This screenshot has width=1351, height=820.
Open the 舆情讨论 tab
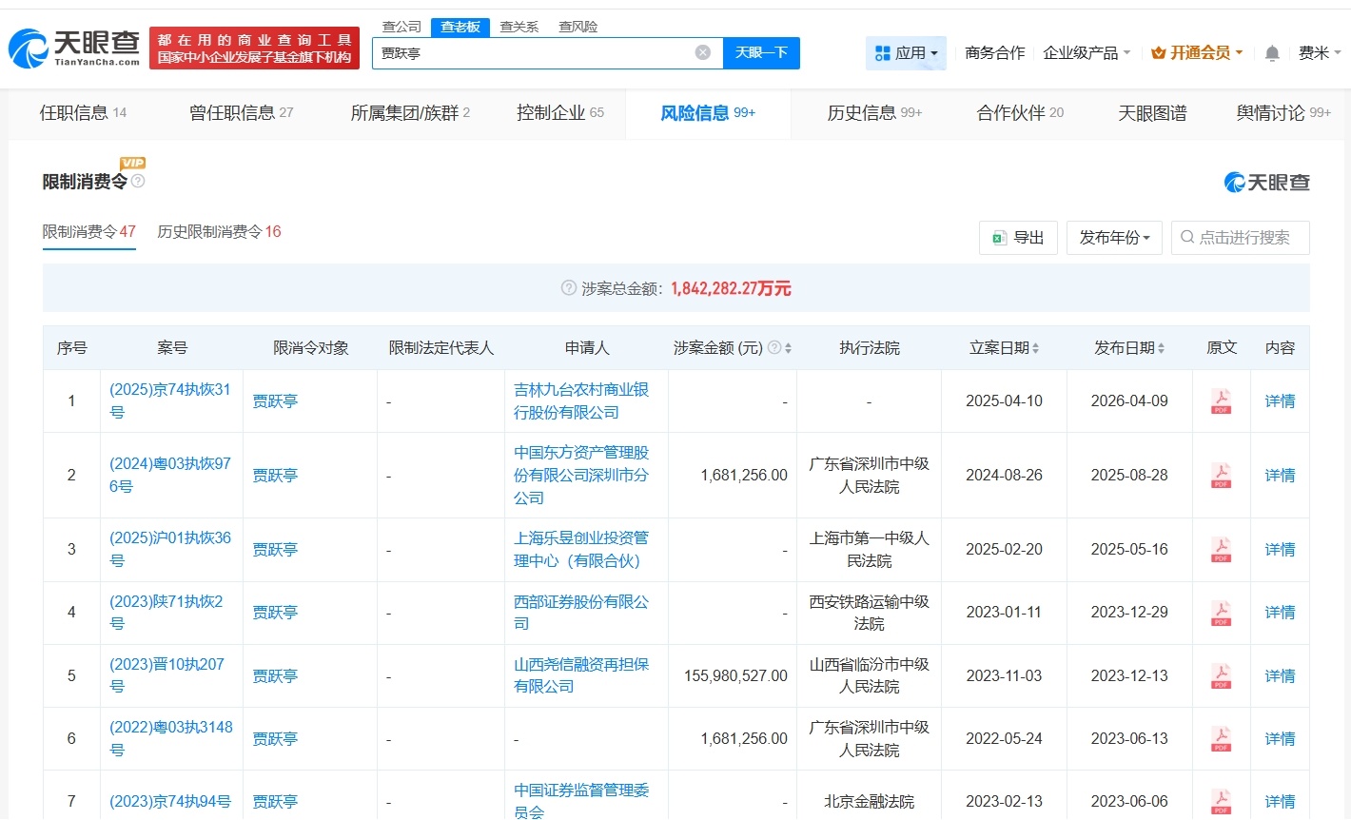click(1283, 113)
